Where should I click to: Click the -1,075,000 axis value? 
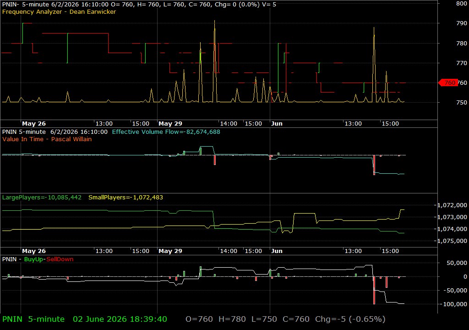[451, 241]
